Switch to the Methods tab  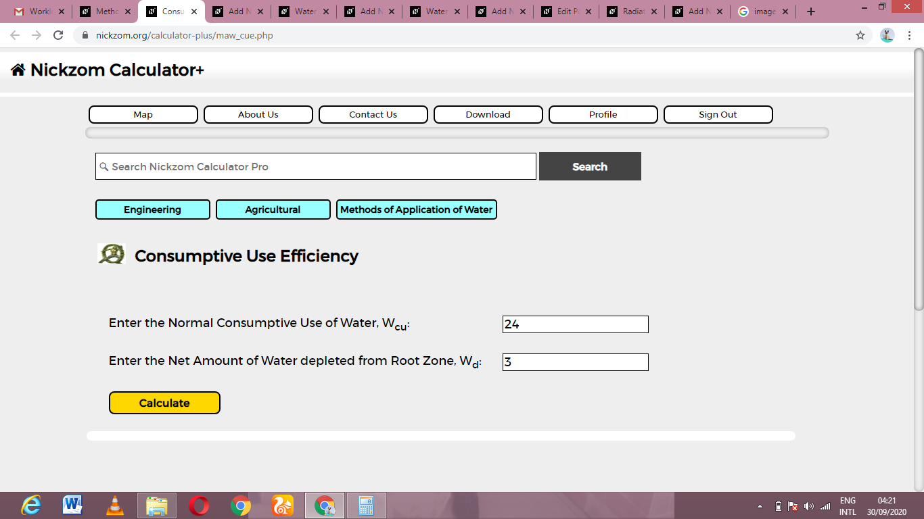(103, 11)
